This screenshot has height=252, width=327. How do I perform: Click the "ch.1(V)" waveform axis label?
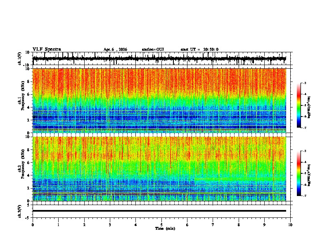[x=20, y=58]
